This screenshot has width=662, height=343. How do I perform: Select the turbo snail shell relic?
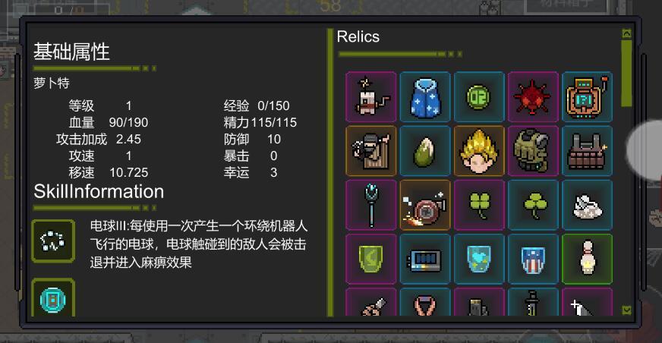[425, 205]
